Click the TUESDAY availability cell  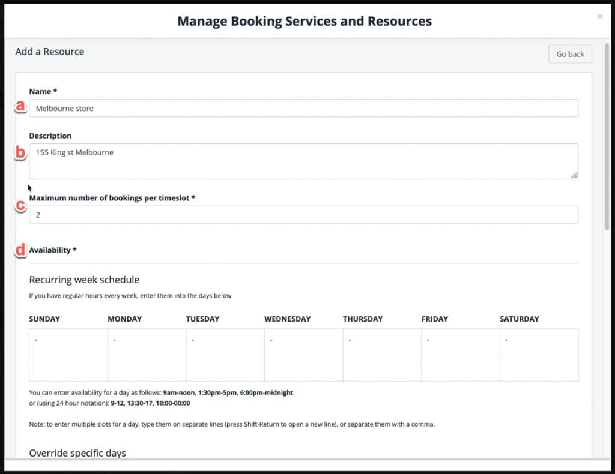[x=224, y=354]
